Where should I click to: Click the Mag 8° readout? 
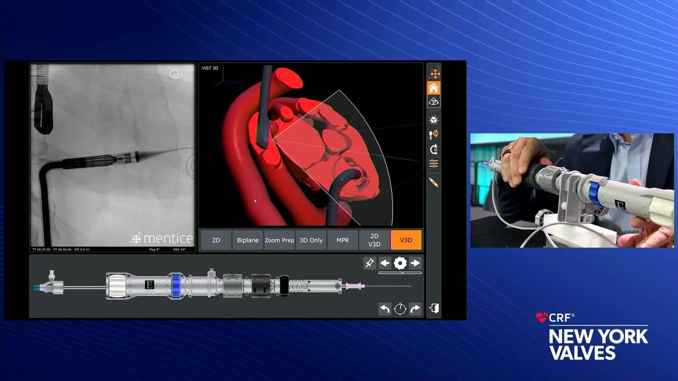coord(155,249)
